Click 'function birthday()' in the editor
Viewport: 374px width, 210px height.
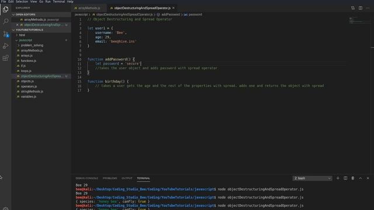(x=106, y=82)
